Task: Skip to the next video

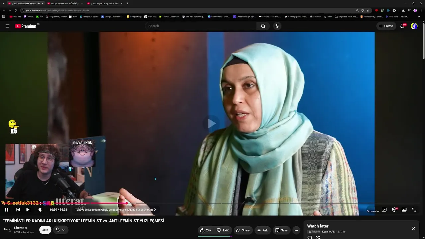Action: pos(28,210)
